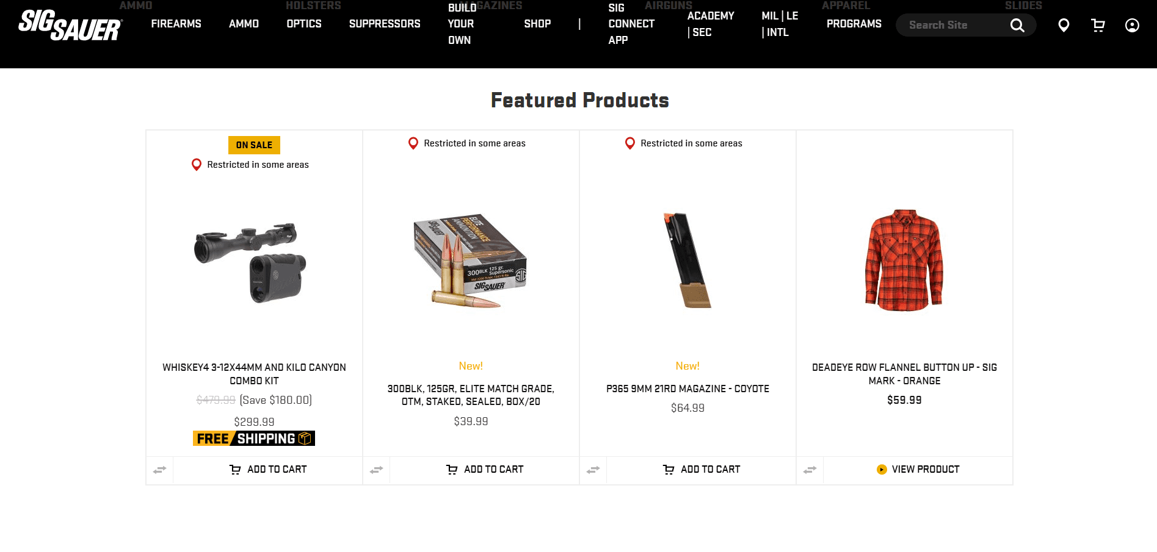Click the search magnifier icon

coord(1017,25)
